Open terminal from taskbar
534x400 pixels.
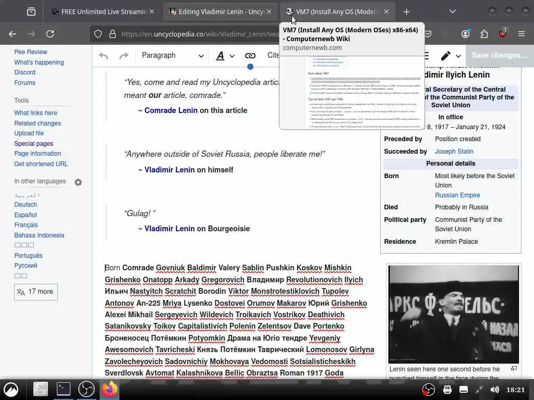(x=63, y=389)
